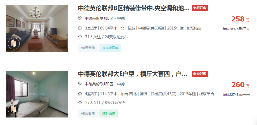
Task: Open VR view icon on living room photo
Action: coord(14,44)
